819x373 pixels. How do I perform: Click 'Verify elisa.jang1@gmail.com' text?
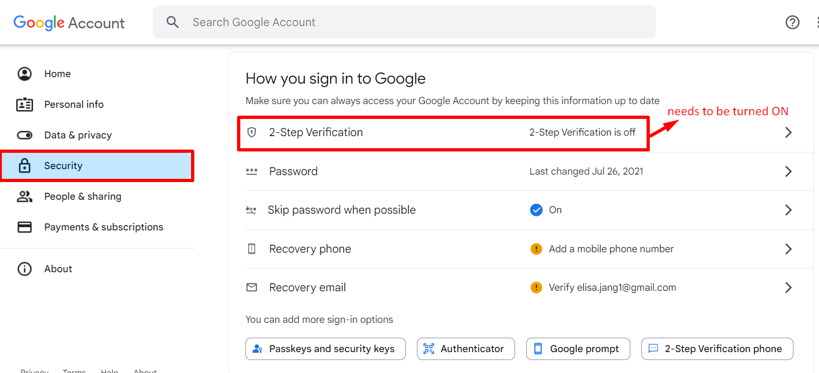[613, 288]
